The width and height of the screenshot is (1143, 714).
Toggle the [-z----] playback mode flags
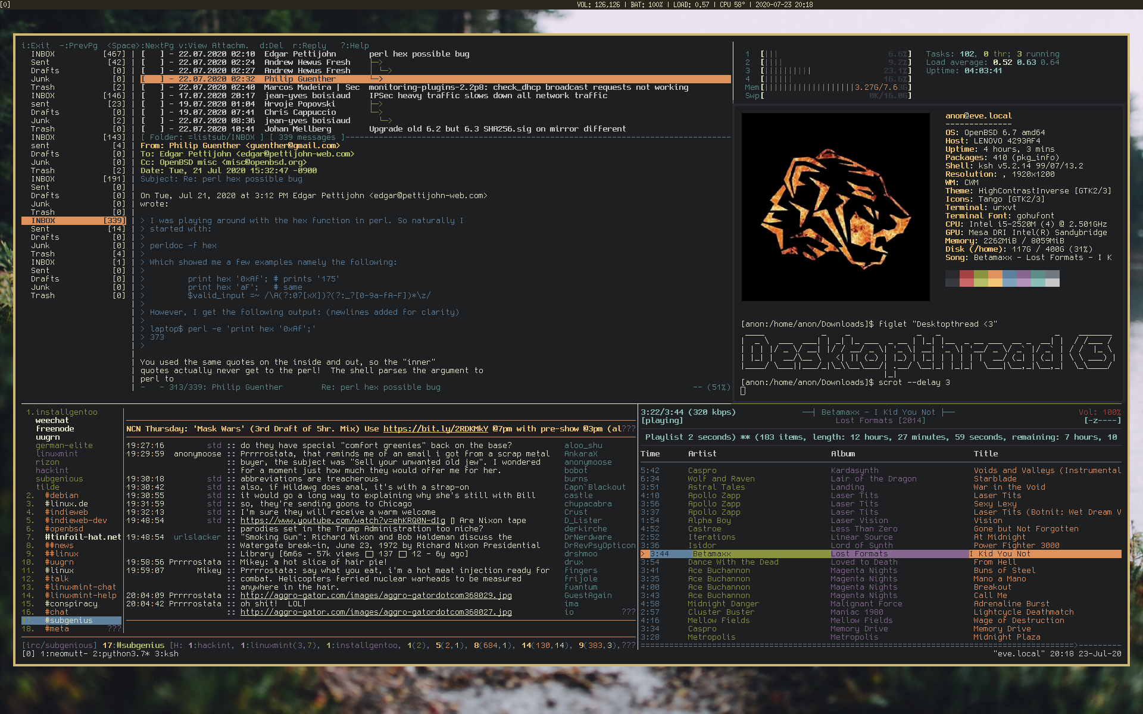tap(1103, 420)
